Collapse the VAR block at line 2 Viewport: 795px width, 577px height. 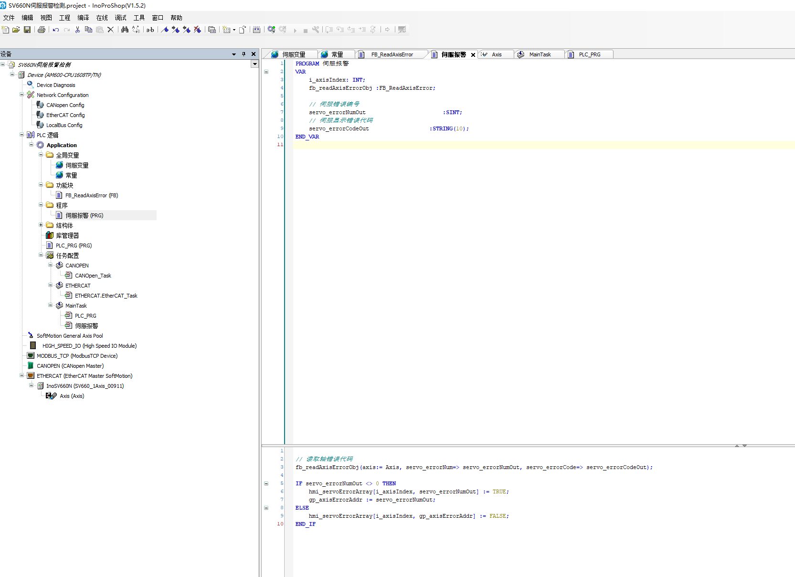(266, 72)
